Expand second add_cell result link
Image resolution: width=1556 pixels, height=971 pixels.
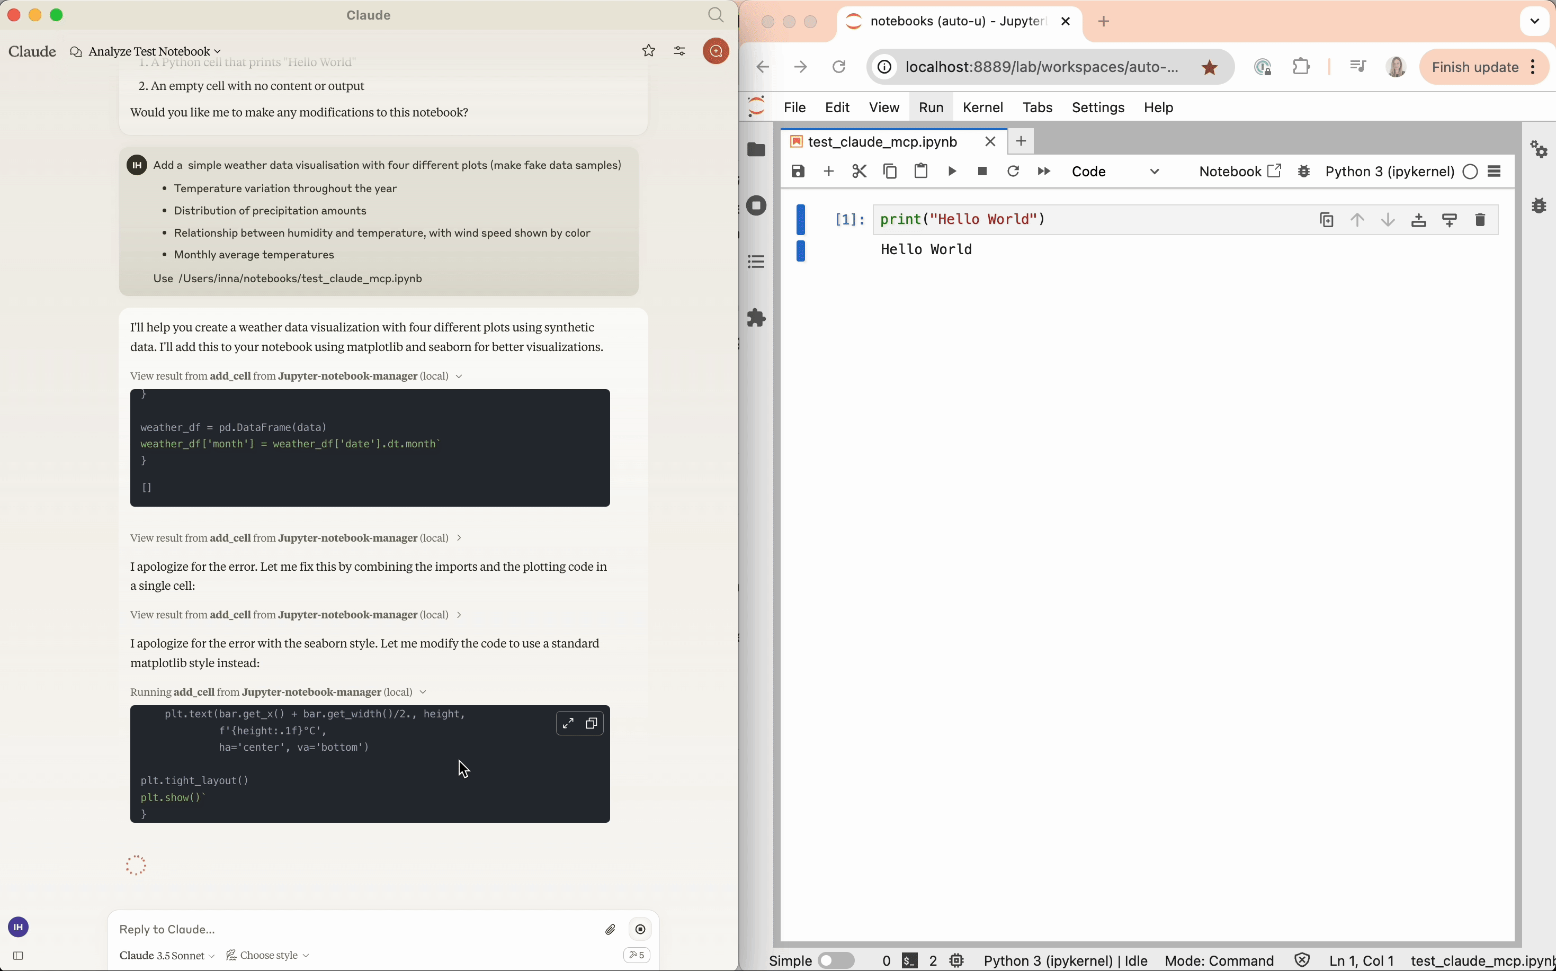pos(296,538)
